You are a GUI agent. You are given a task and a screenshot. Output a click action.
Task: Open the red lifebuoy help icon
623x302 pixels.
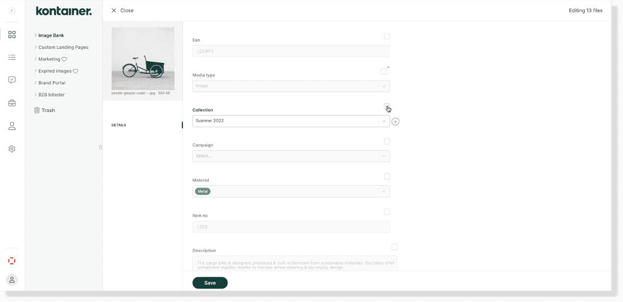(x=12, y=261)
